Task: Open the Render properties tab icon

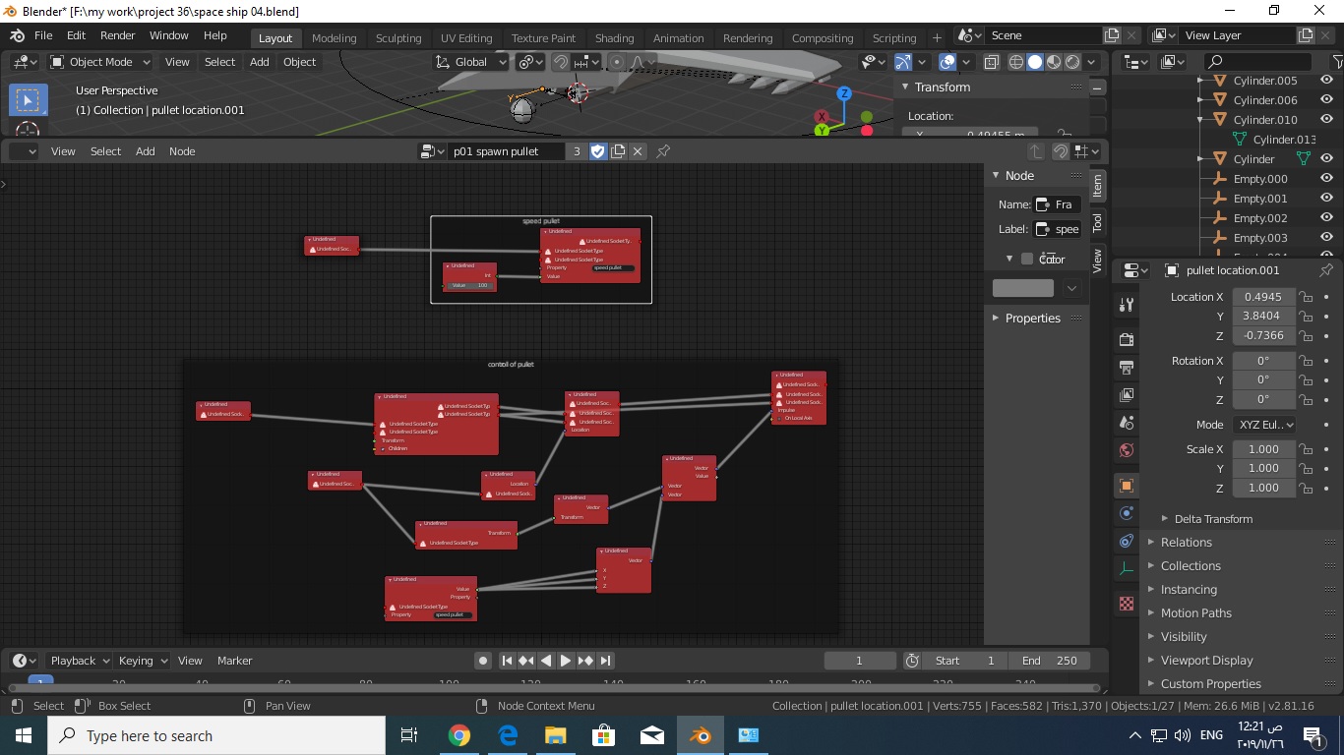Action: pyautogui.click(x=1127, y=339)
